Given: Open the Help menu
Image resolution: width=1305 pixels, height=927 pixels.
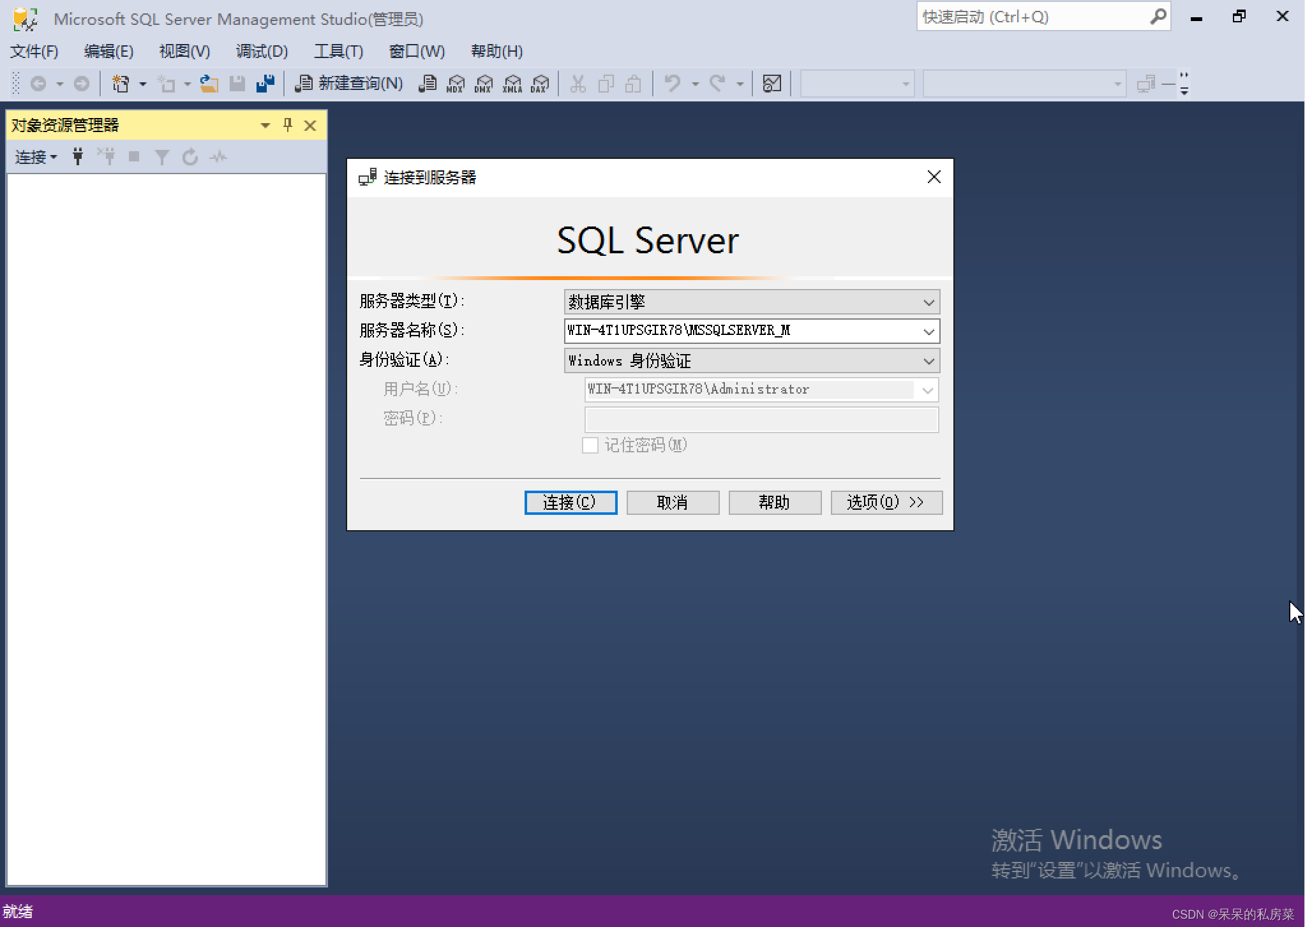Looking at the screenshot, I should 496,51.
